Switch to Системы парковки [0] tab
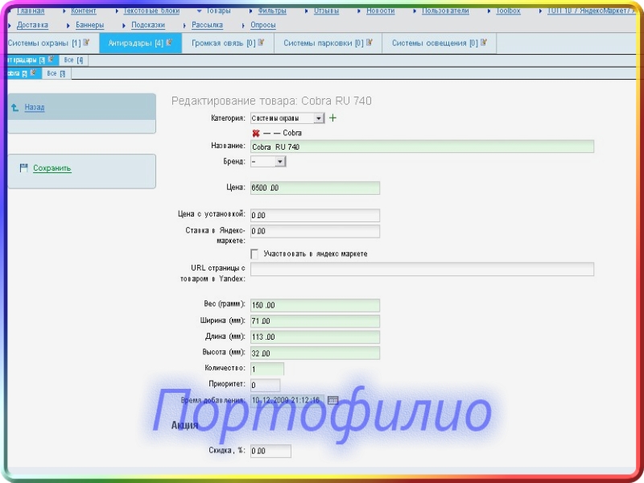This screenshot has height=483, width=644. tap(328, 43)
